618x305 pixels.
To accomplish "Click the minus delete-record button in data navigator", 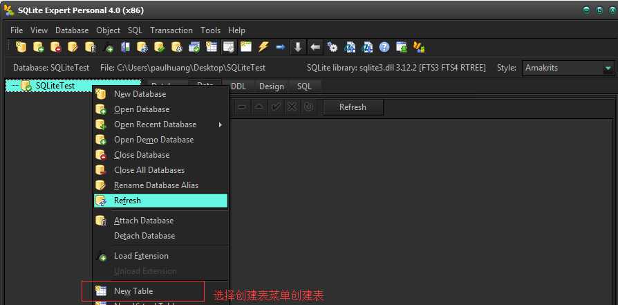I will coord(243,107).
